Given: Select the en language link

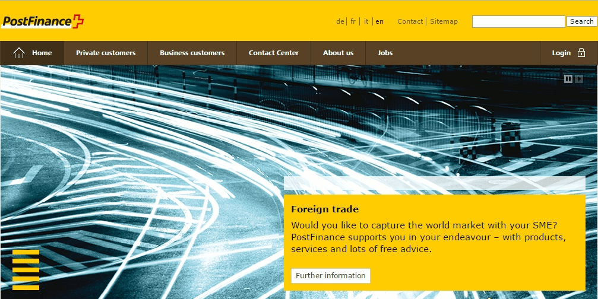Looking at the screenshot, I should 379,21.
